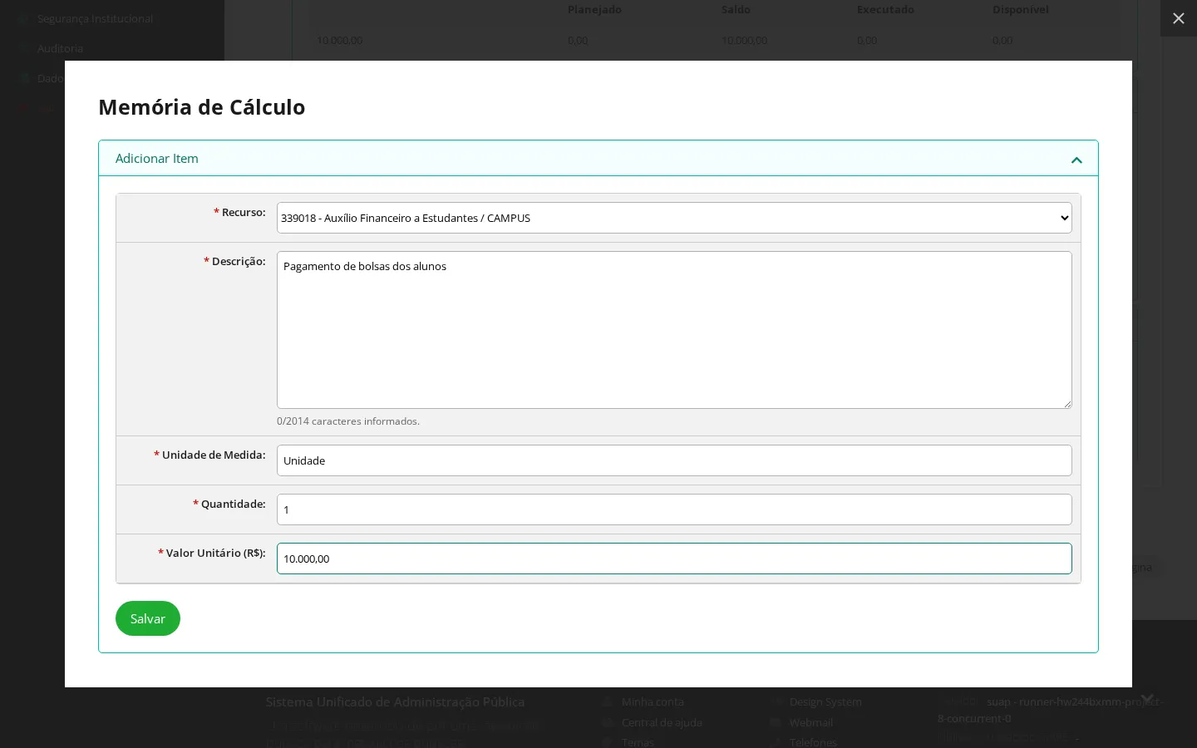
Task: Click the characters informed counter text
Action: [x=348, y=421]
